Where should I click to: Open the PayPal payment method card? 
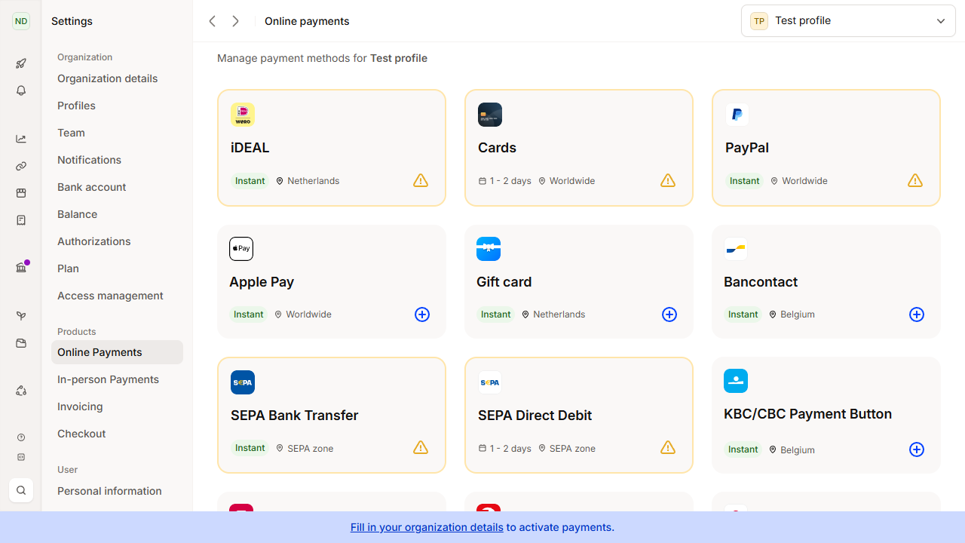point(826,148)
